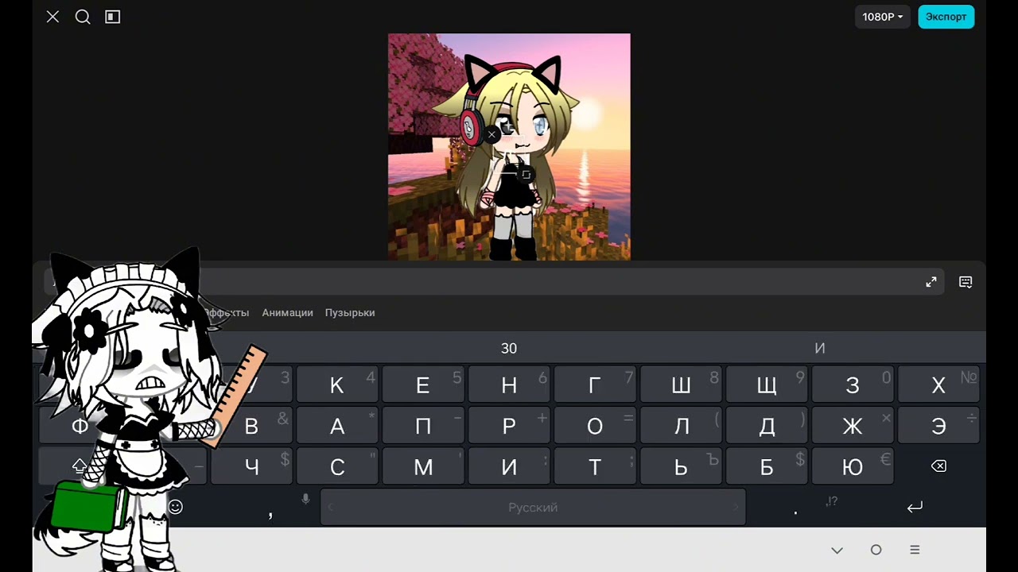
Task: Tap the Enter return key
Action: pos(915,507)
